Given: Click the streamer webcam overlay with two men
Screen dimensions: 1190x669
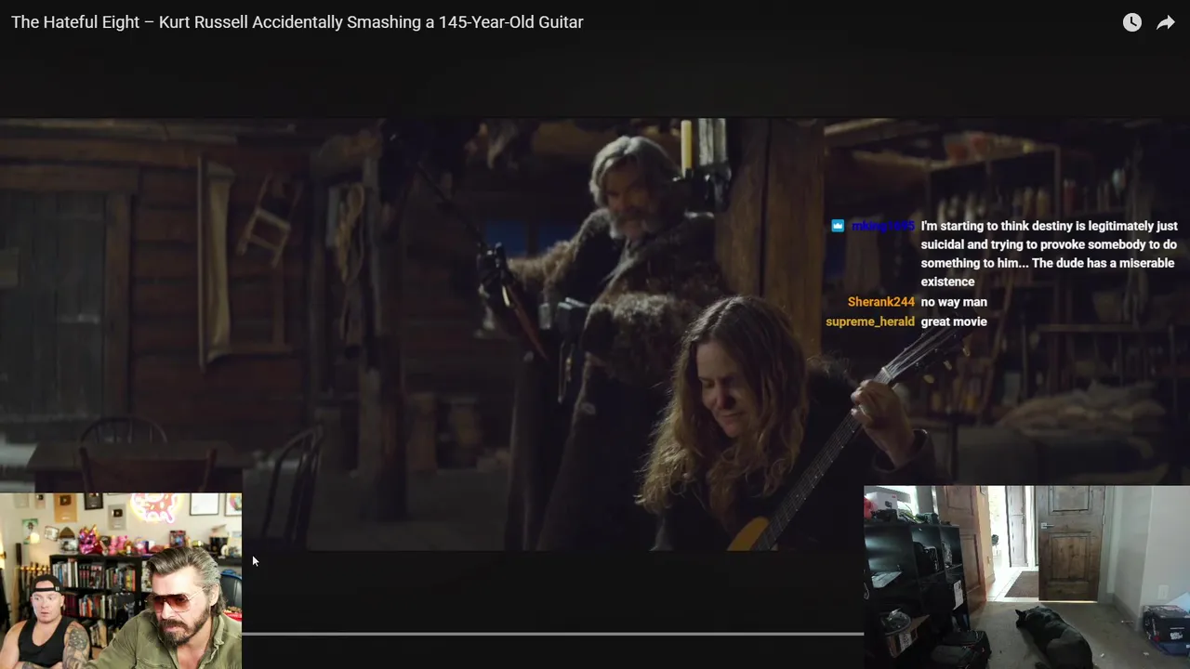Looking at the screenshot, I should [121, 581].
